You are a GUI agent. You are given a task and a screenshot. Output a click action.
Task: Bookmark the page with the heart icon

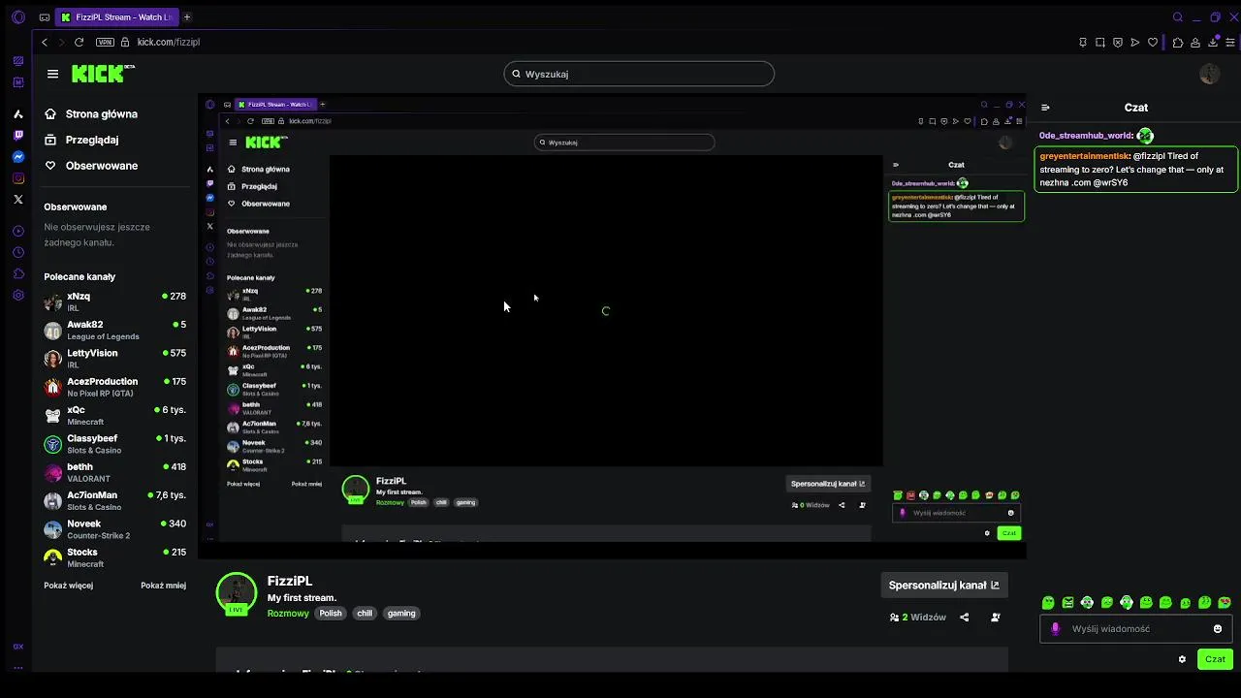[x=1153, y=42]
